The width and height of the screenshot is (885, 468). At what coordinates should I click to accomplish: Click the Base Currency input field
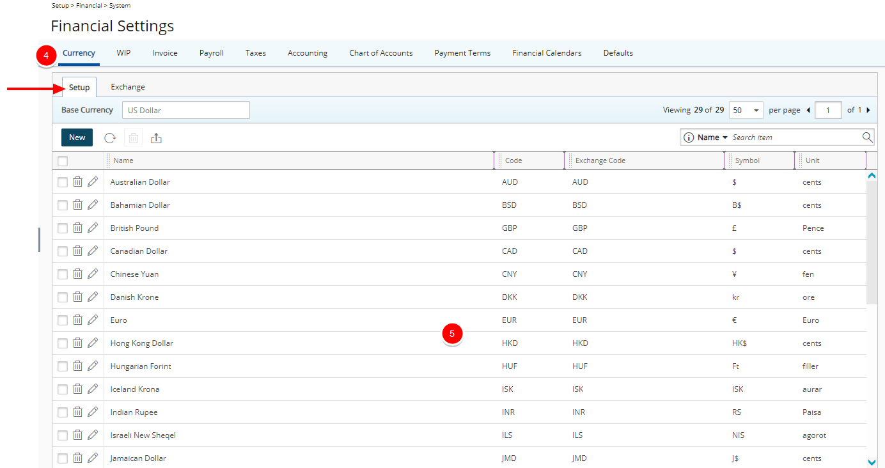[185, 110]
